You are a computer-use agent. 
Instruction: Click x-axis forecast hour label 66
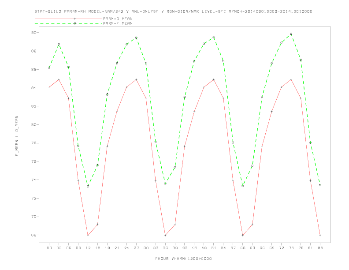[262, 248]
